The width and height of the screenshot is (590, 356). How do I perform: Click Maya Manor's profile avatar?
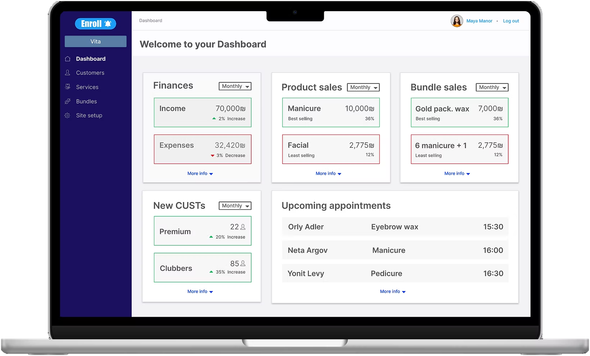[x=457, y=21]
